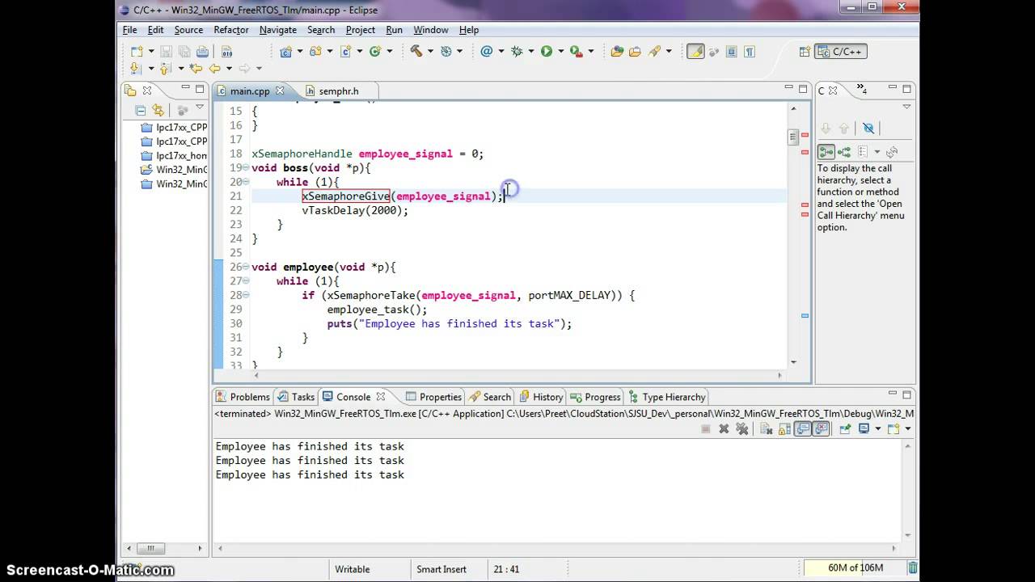Open hidden tabs chevron showing 4
The image size is (1035, 582).
[862, 90]
